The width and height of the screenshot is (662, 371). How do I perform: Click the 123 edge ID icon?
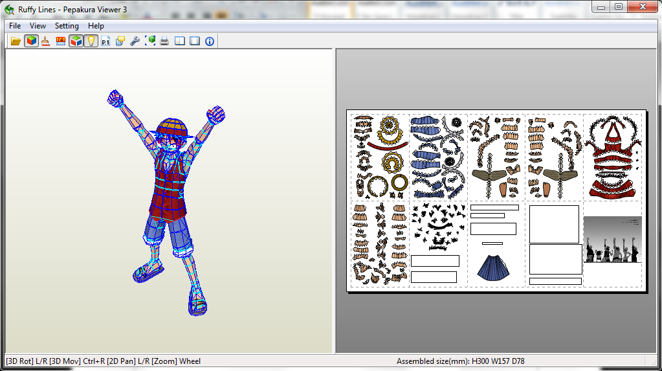tap(60, 41)
